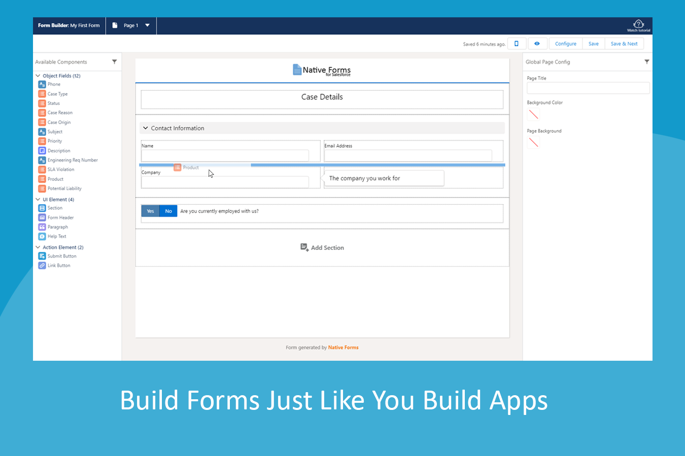Click the Native Forms logo in form header

coord(322,70)
